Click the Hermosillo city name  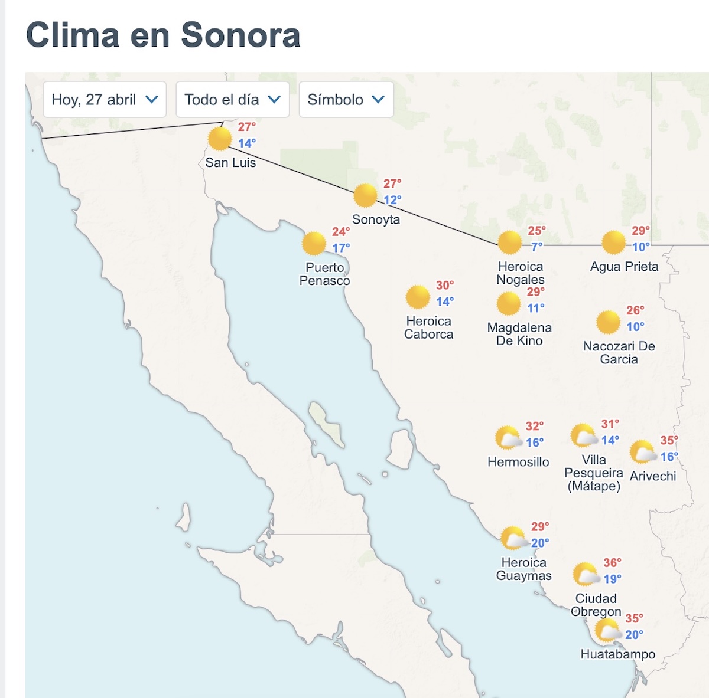pyautogui.click(x=518, y=463)
